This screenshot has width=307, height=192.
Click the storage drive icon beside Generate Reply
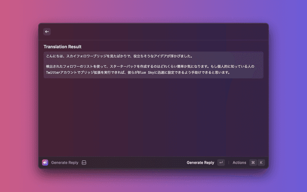[84, 163]
